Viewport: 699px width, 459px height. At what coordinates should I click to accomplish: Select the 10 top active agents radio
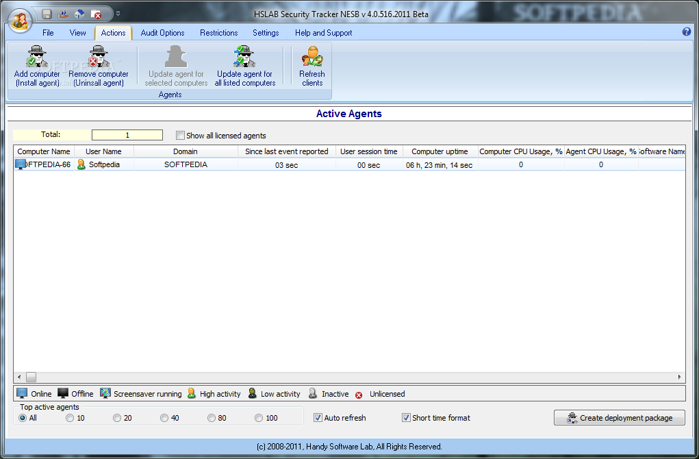(x=70, y=418)
